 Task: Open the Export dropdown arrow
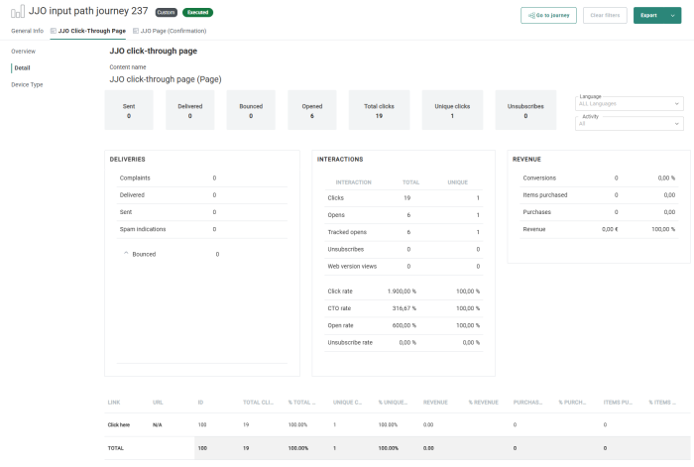tap(671, 15)
